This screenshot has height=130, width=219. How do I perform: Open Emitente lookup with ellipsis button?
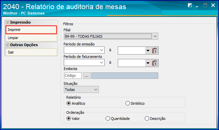coord(87,76)
